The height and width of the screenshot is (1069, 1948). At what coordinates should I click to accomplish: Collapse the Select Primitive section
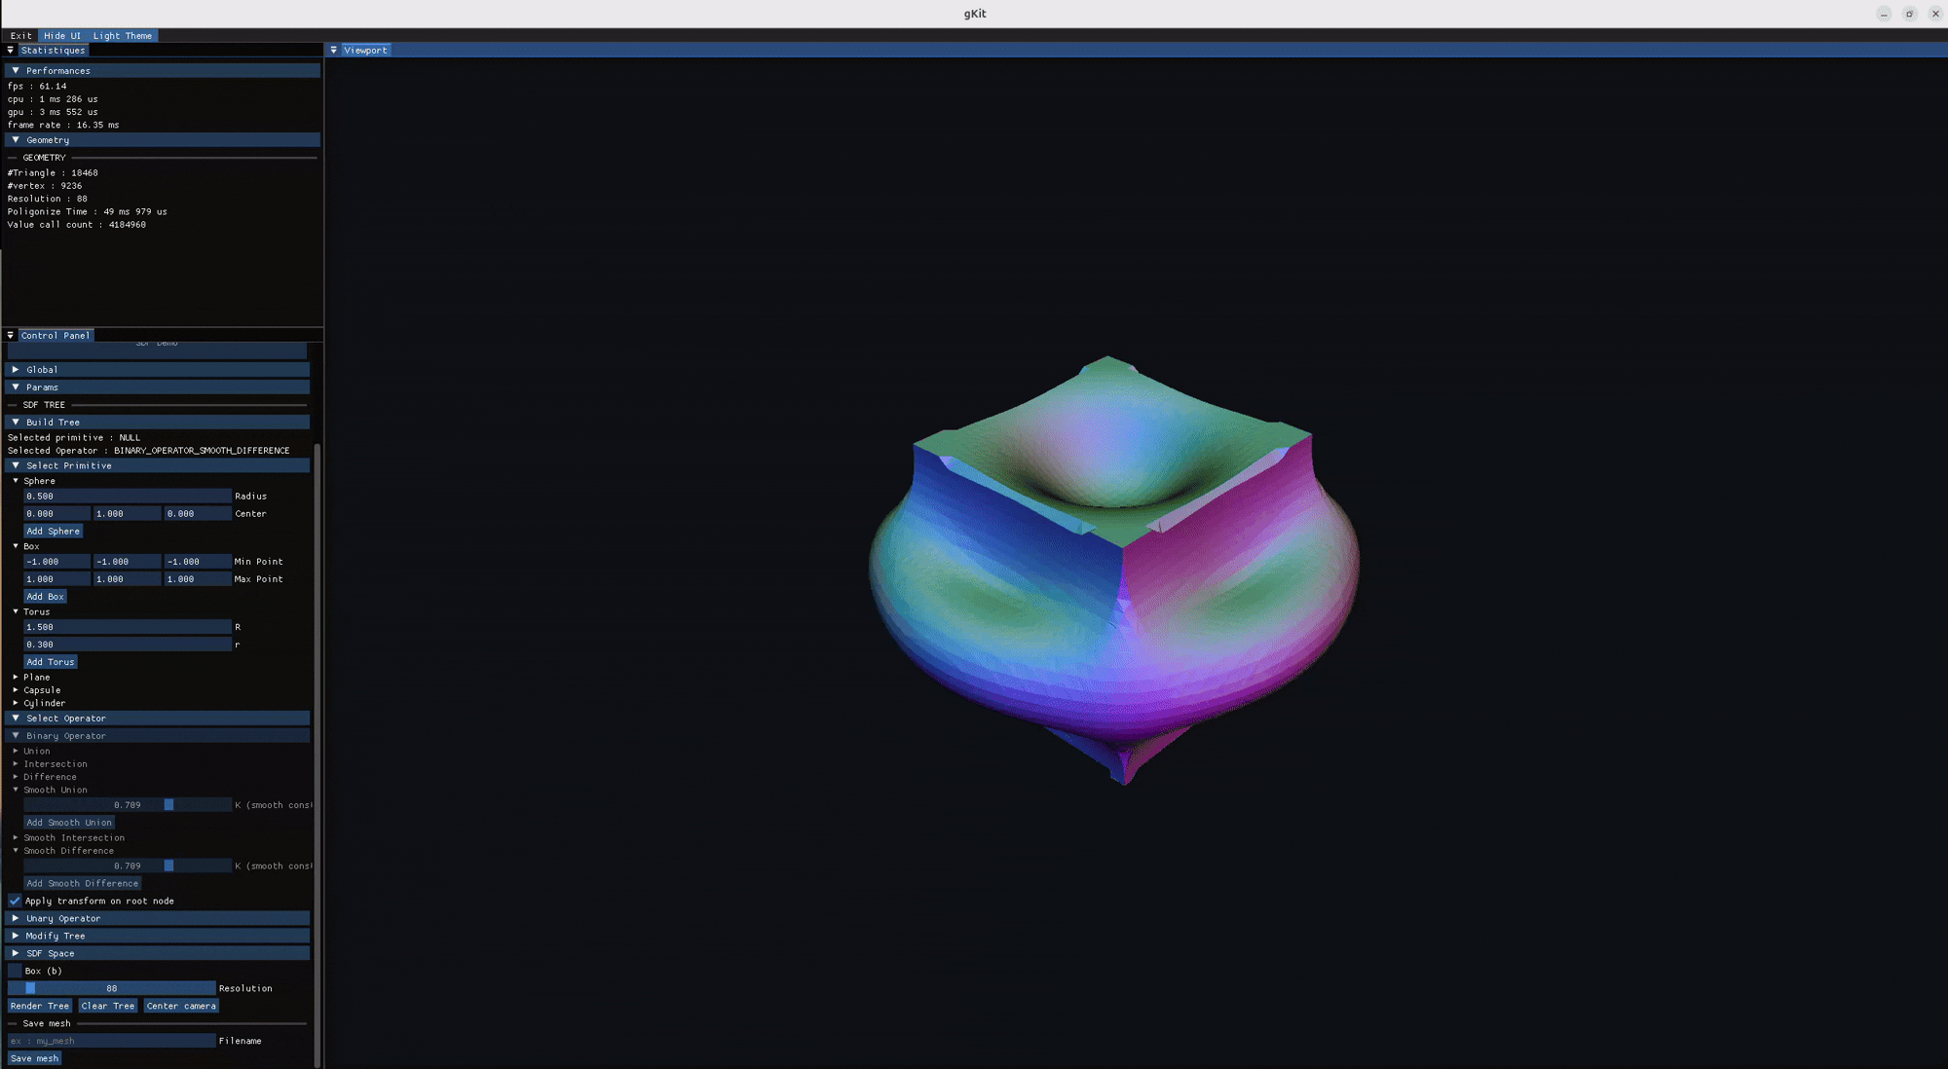157,466
